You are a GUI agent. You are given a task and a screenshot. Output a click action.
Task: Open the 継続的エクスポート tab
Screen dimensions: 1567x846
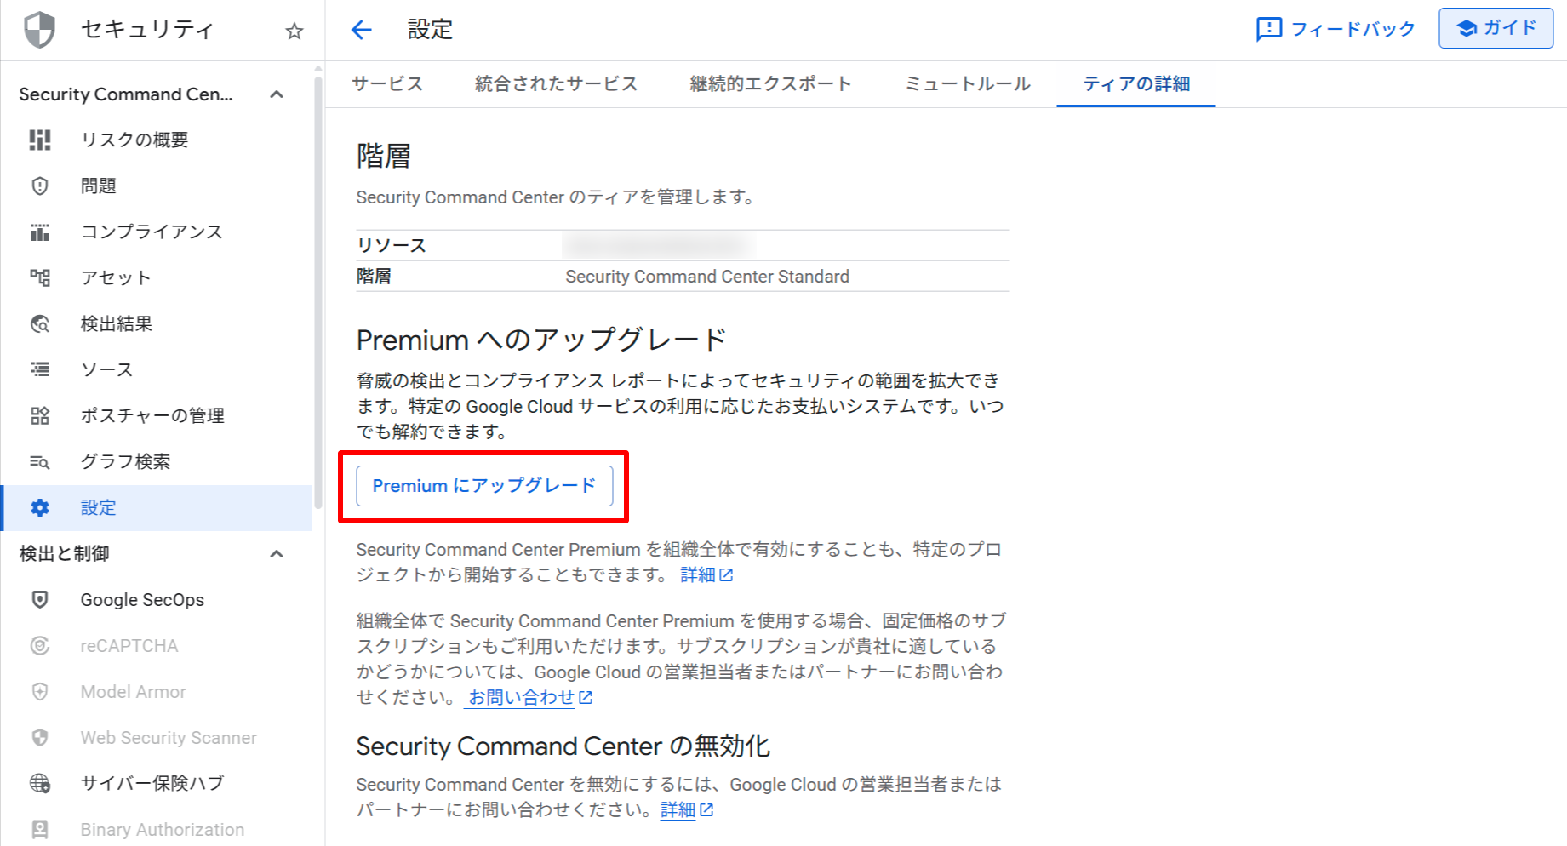[x=770, y=83]
